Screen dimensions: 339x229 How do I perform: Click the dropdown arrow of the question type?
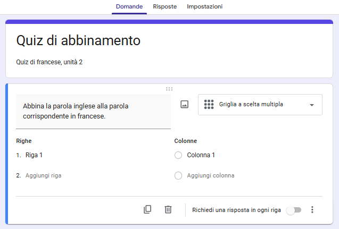[312, 105]
